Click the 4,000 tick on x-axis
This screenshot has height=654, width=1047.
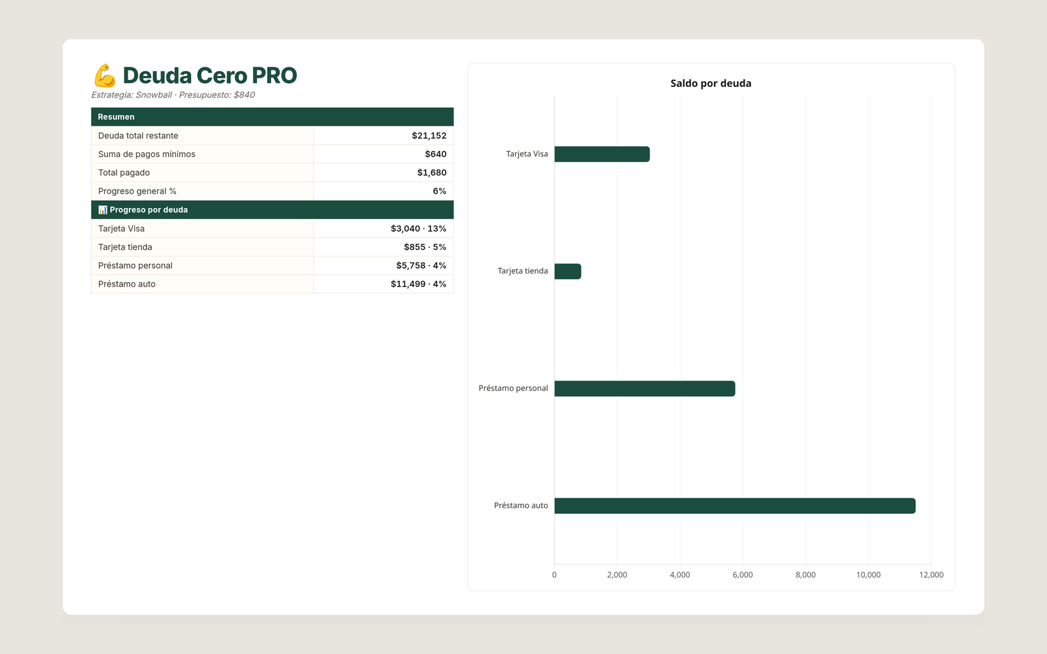pyautogui.click(x=680, y=575)
